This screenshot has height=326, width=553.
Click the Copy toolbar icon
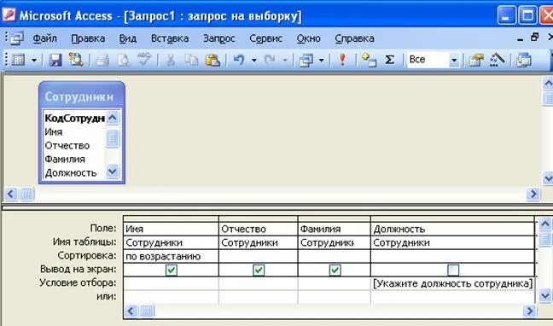click(x=191, y=60)
